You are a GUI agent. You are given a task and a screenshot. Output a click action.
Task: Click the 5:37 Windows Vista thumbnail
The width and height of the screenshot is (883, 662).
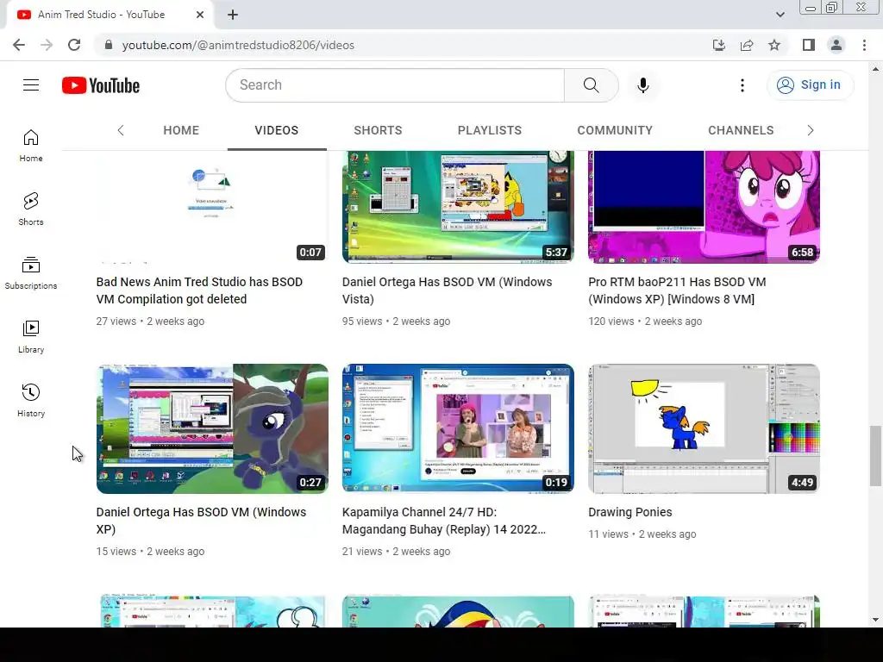[458, 207]
